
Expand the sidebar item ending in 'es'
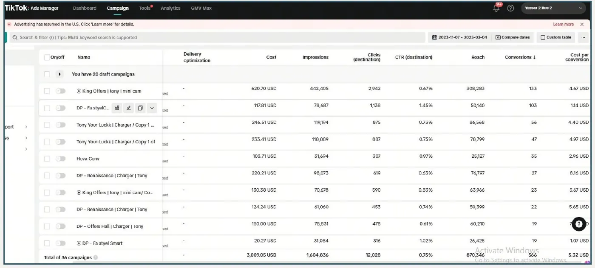click(x=26, y=138)
